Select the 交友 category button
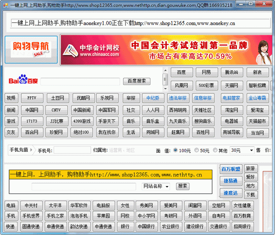 [x=11, y=132]
